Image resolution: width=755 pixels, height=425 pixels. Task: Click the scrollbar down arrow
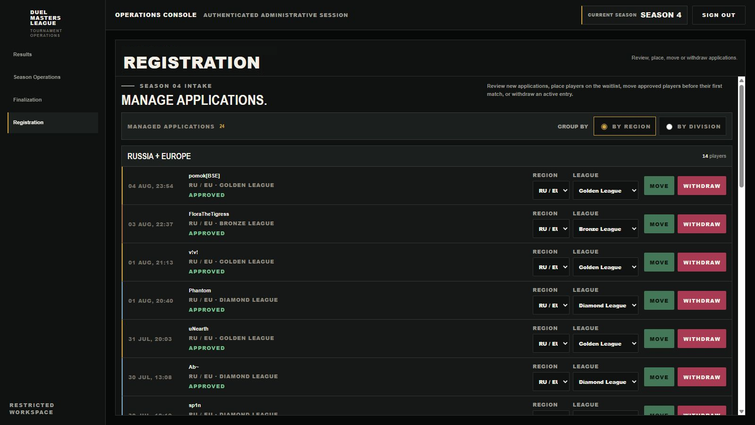click(x=741, y=412)
